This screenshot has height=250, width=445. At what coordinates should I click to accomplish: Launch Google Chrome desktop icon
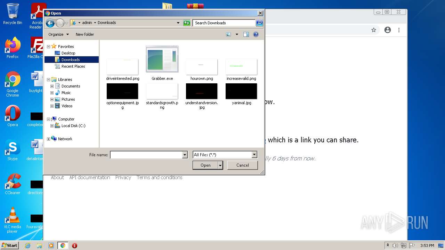point(13,84)
